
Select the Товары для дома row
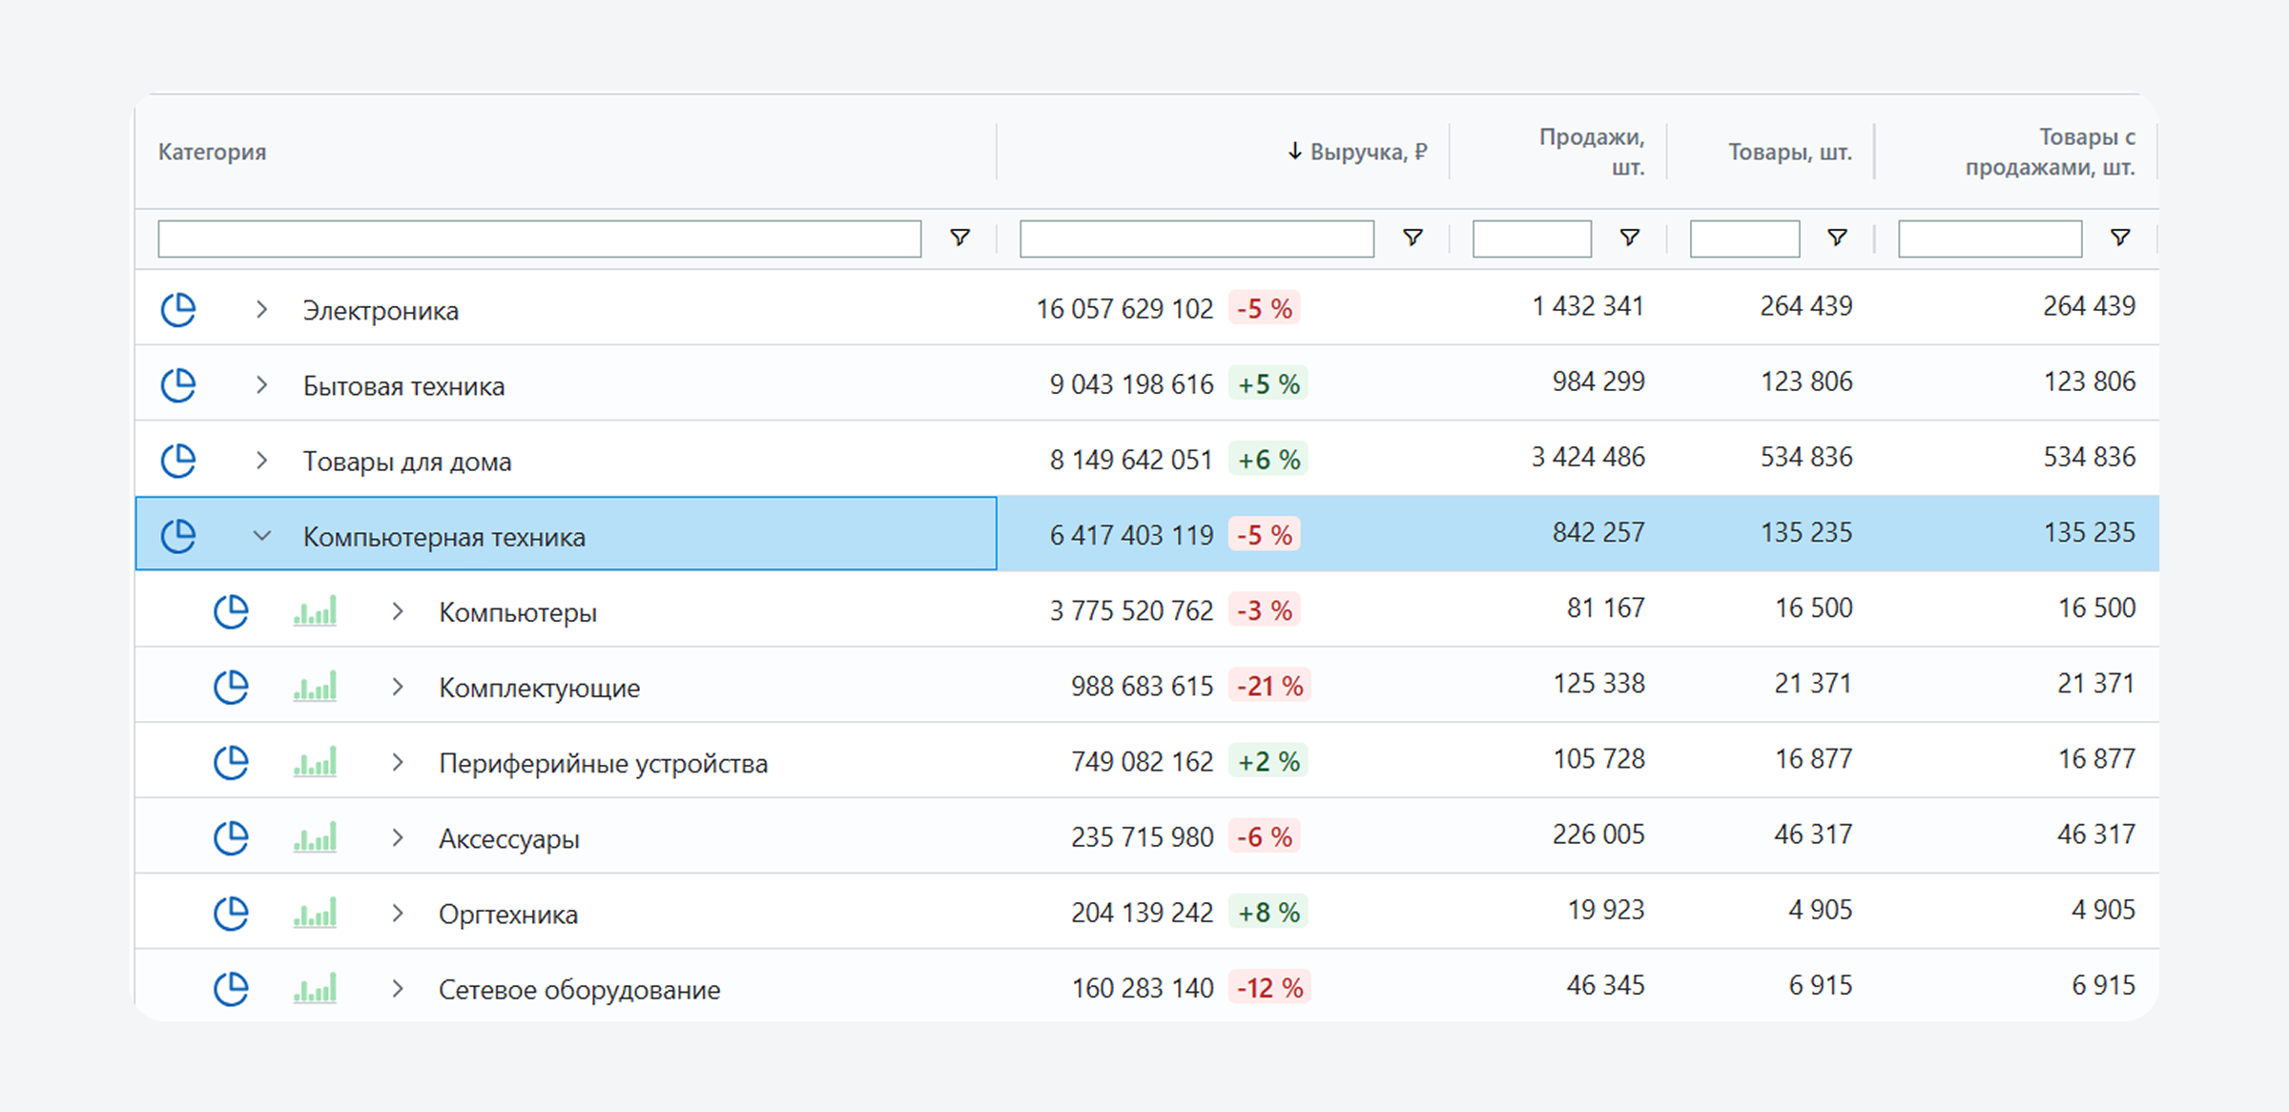click(1147, 461)
